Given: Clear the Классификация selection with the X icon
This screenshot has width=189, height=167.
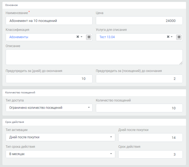Looking at the screenshot, I should tap(78, 37).
